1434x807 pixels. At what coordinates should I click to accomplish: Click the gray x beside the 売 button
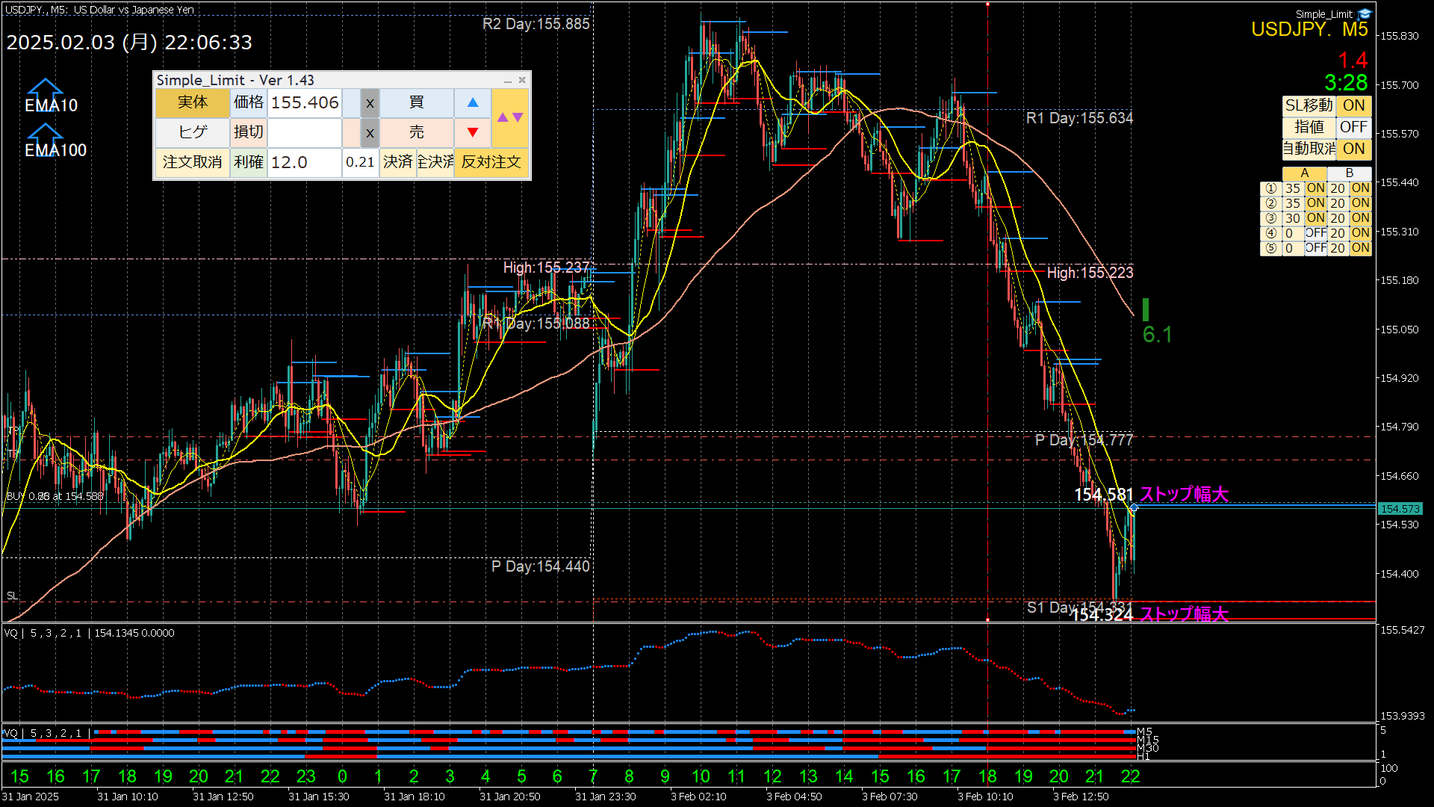click(370, 133)
